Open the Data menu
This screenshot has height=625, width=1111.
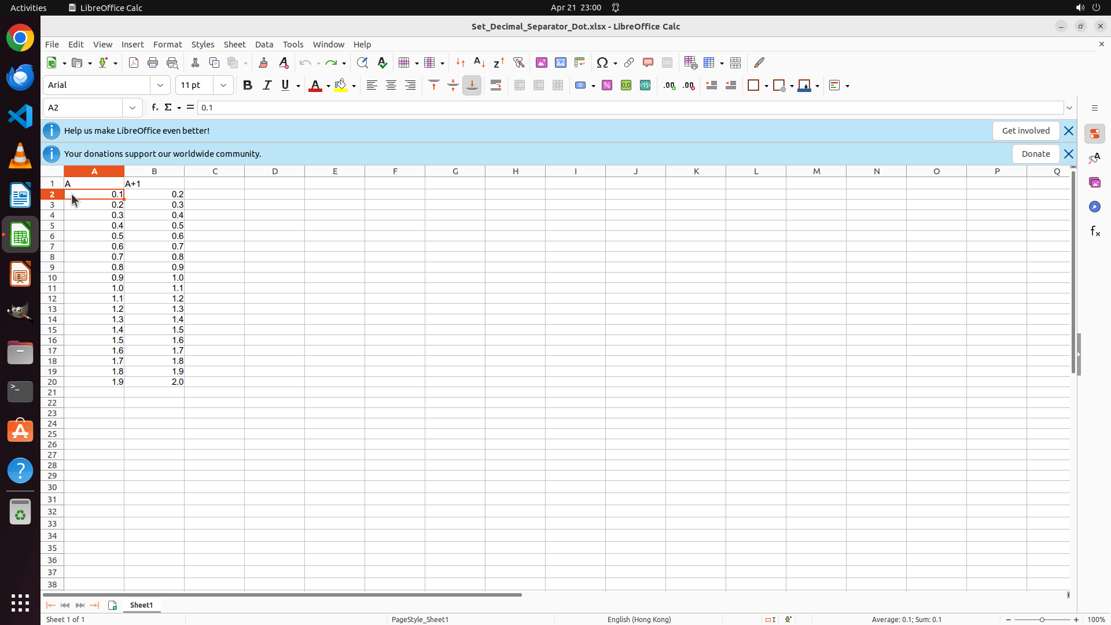point(264,45)
